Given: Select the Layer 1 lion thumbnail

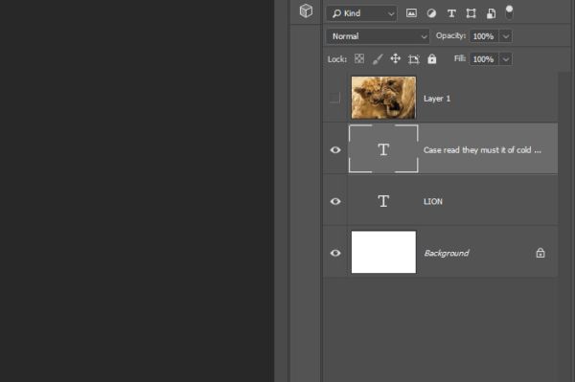Looking at the screenshot, I should pyautogui.click(x=383, y=98).
